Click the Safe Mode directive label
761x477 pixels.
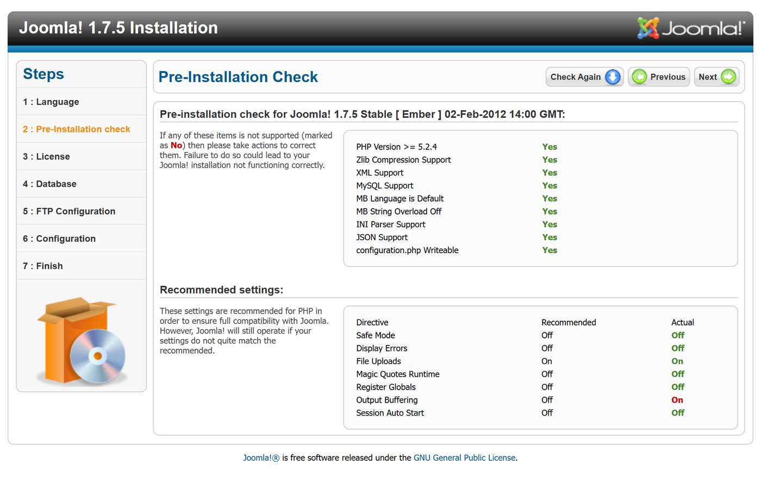click(x=376, y=336)
